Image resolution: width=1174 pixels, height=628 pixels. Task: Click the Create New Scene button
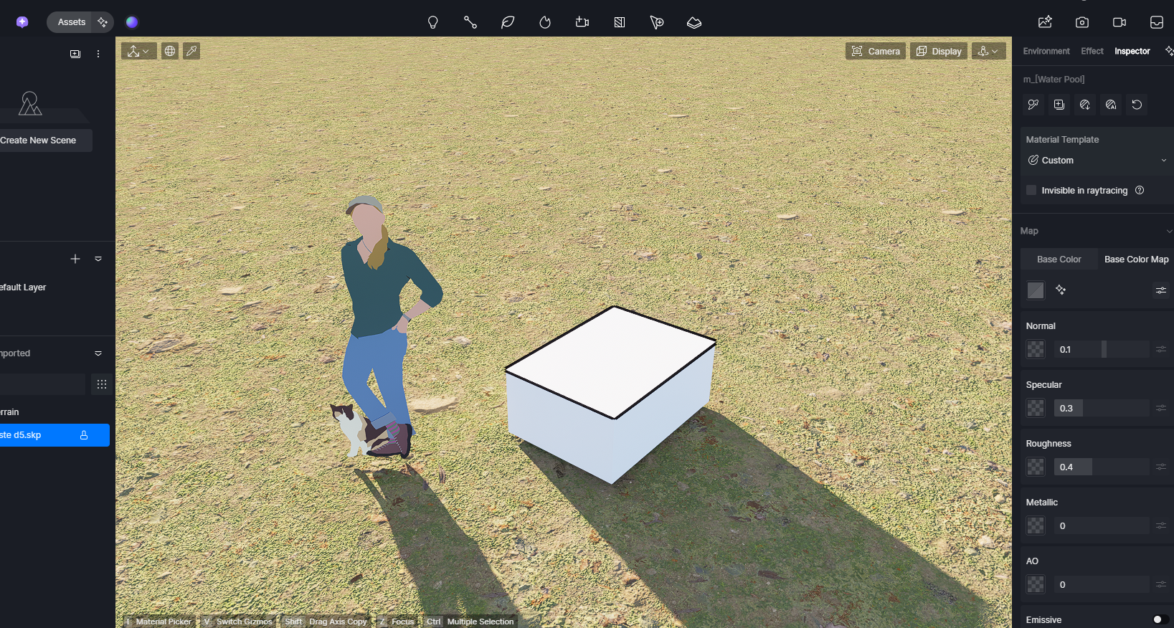point(39,141)
